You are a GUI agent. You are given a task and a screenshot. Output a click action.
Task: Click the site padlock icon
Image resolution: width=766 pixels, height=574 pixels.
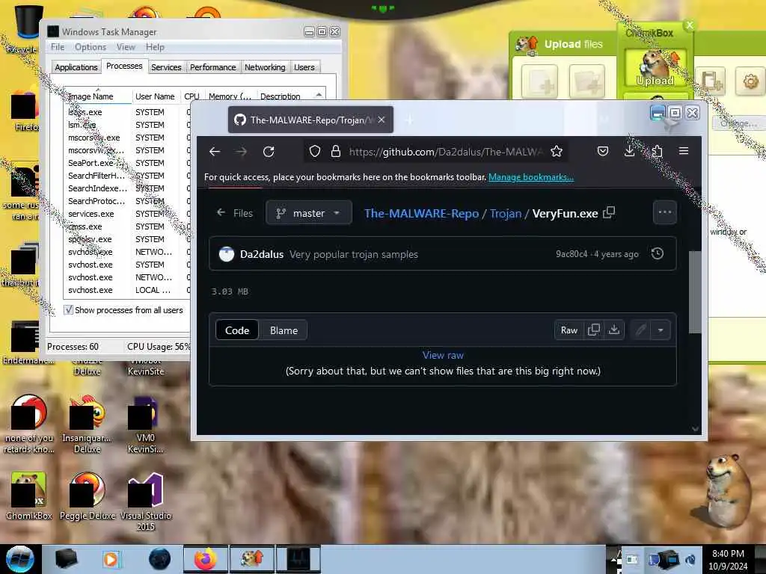tap(336, 151)
